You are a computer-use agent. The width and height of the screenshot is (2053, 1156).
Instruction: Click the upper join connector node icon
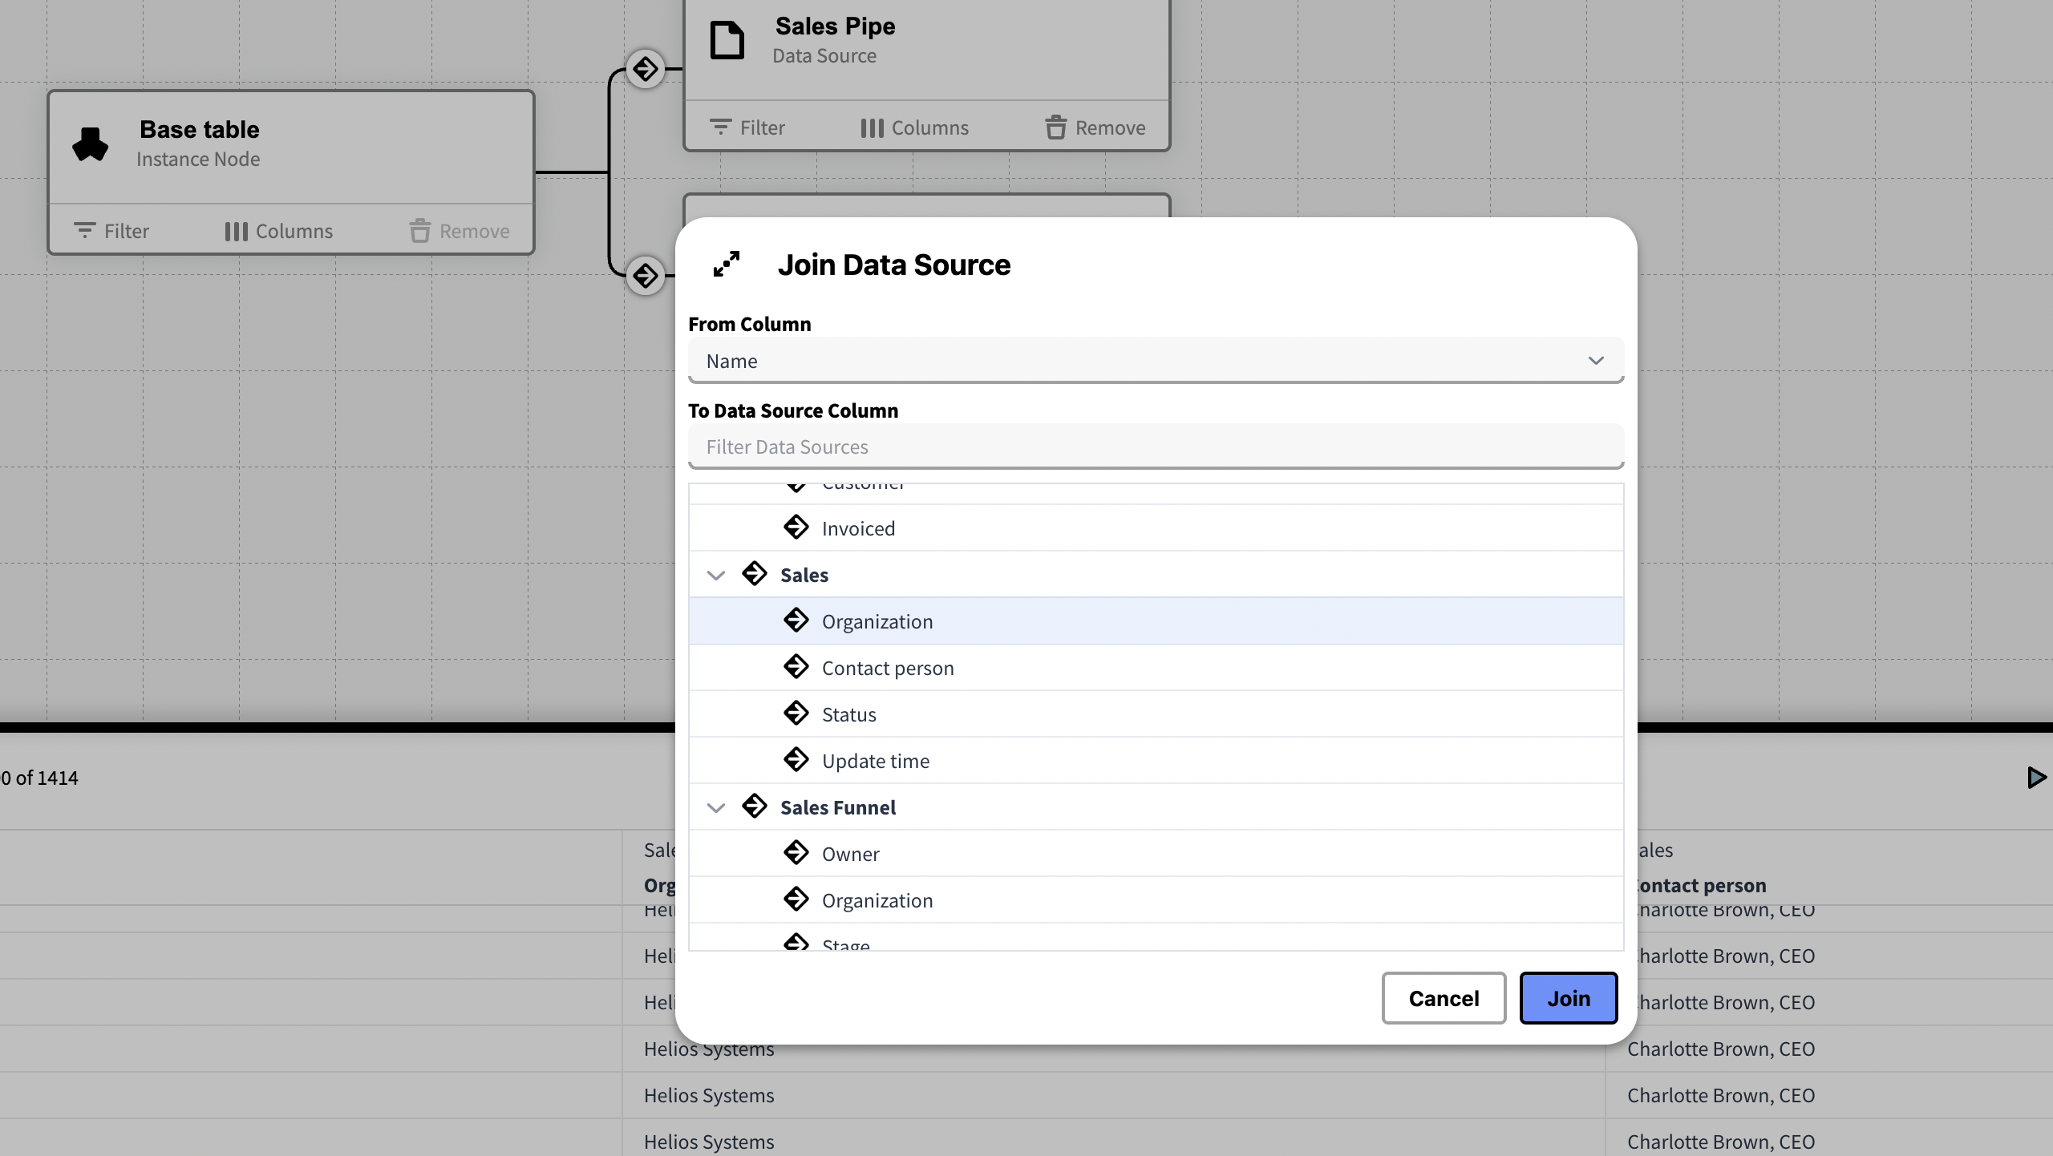646,69
